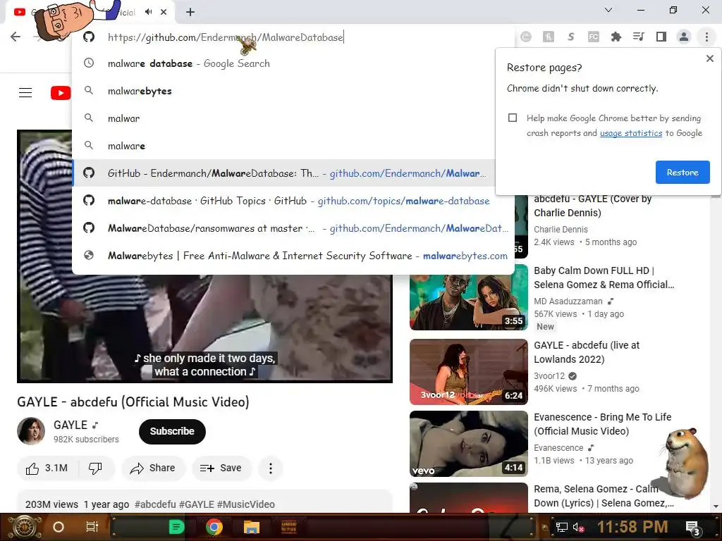Toggle the Chrome side panel icon
This screenshot has height=541, width=722.
(x=661, y=37)
